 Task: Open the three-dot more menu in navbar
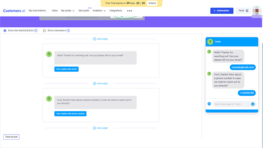(129, 11)
